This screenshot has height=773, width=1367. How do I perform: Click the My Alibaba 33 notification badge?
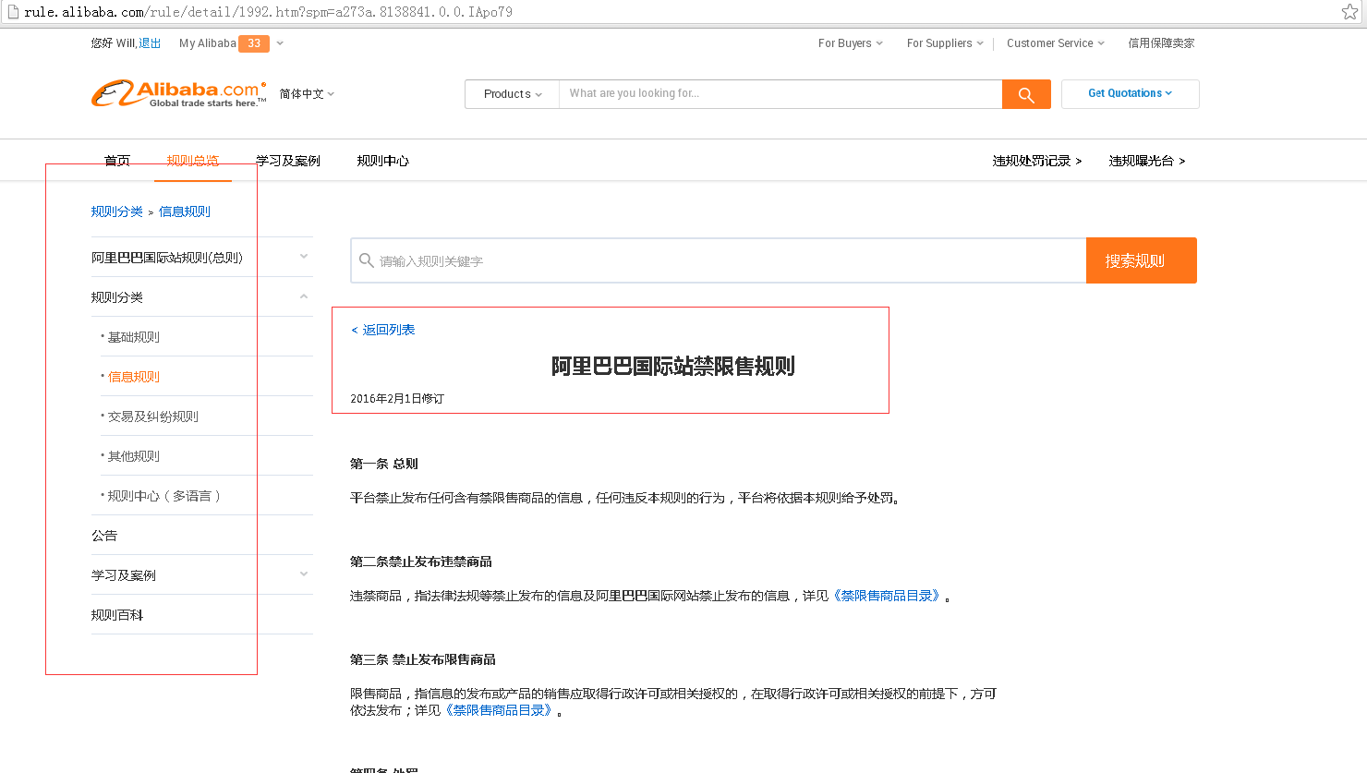pyautogui.click(x=254, y=43)
